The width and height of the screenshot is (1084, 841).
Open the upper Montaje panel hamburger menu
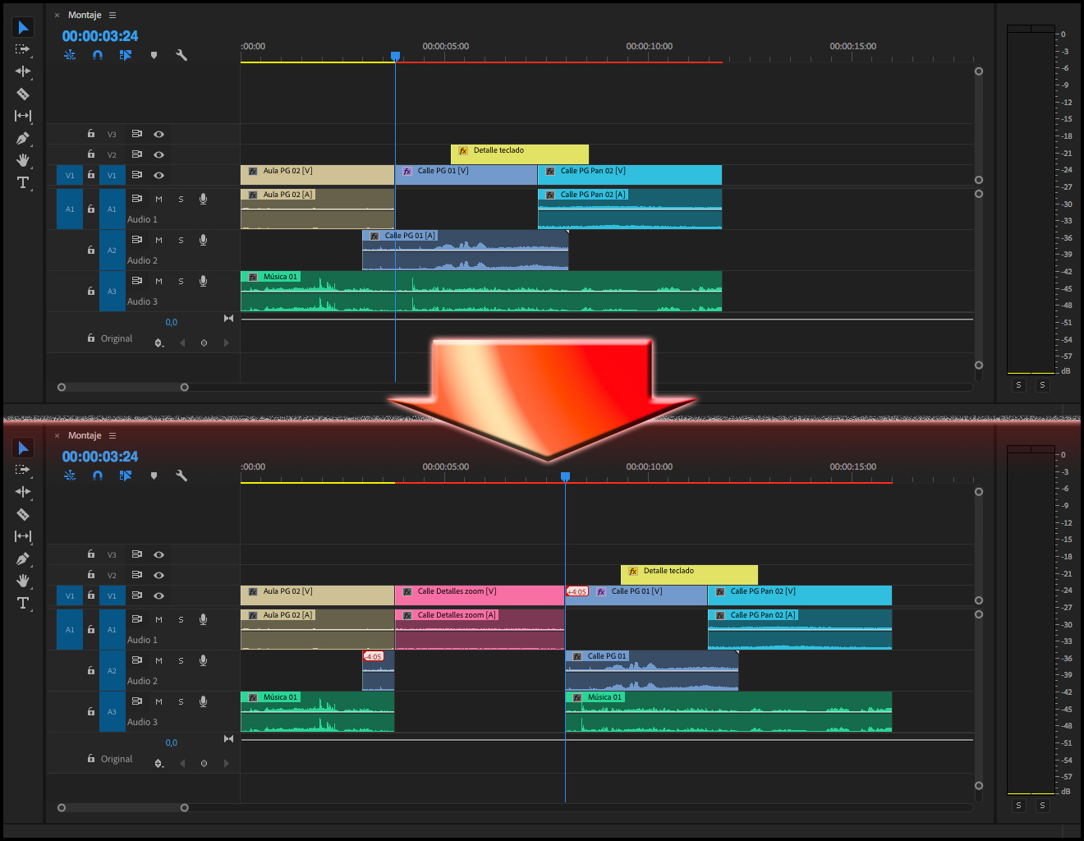click(x=113, y=16)
